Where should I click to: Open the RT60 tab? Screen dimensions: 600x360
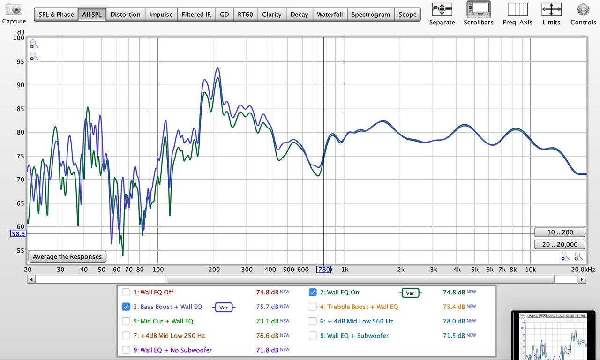pyautogui.click(x=245, y=15)
